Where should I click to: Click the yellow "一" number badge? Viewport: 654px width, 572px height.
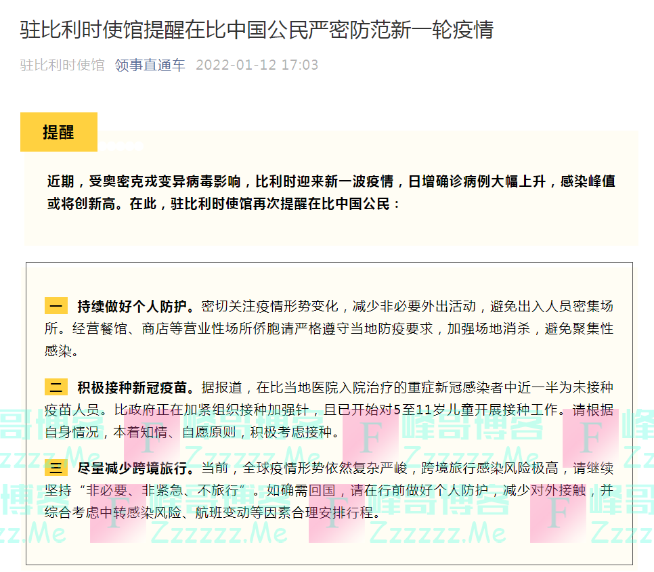coord(56,306)
